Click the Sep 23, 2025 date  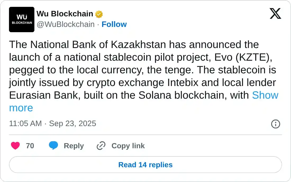tap(72, 123)
